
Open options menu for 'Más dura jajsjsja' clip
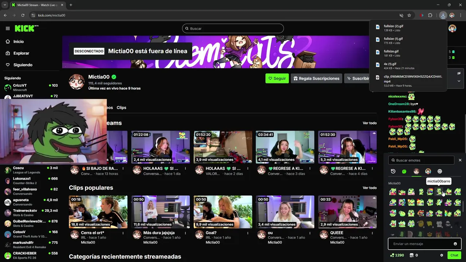click(x=185, y=233)
